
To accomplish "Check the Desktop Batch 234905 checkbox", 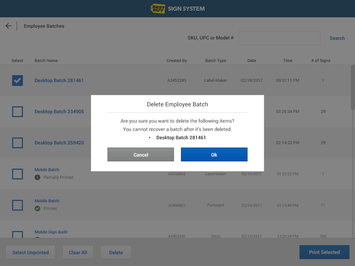I will (x=17, y=112).
